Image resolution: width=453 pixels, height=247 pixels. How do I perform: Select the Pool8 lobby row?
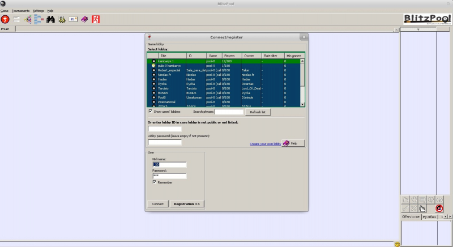(x=224, y=97)
